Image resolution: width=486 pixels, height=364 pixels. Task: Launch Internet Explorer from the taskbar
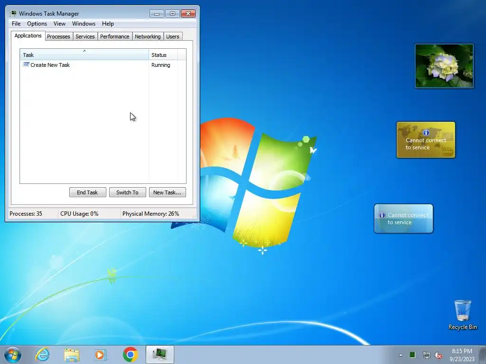coord(42,355)
